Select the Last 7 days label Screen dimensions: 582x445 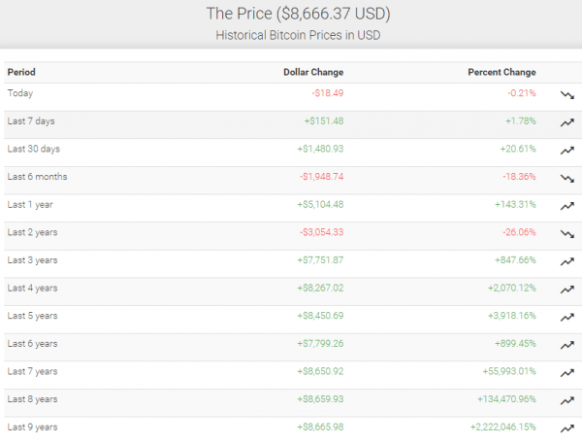(31, 121)
